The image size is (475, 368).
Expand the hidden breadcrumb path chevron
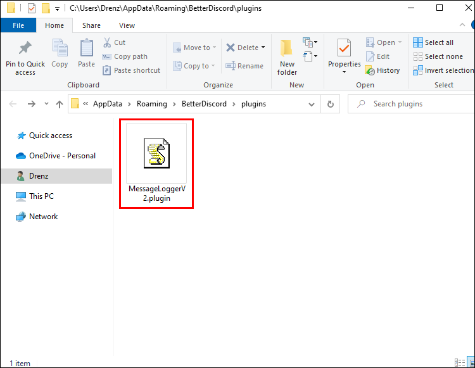point(85,104)
